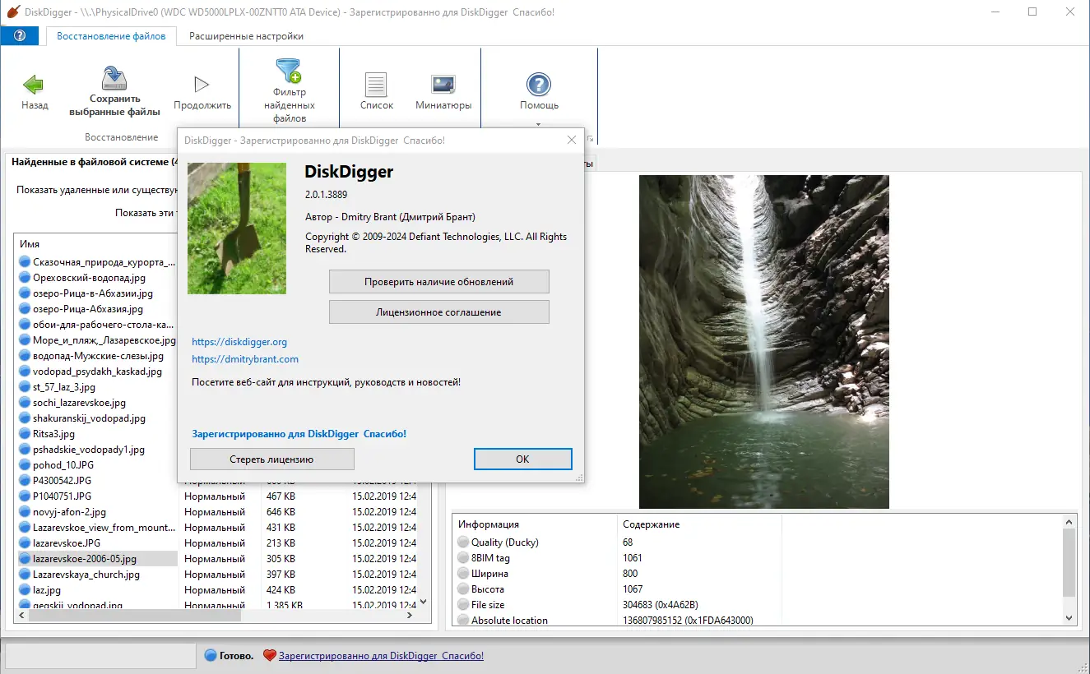Expand the dropdown arrow under Помощь
The width and height of the screenshot is (1090, 674).
pyautogui.click(x=539, y=125)
